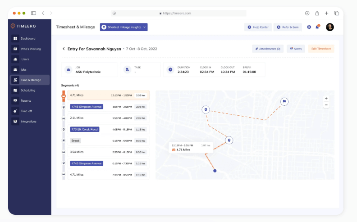Click the browser share icon
357x222 pixels.
point(317,13)
